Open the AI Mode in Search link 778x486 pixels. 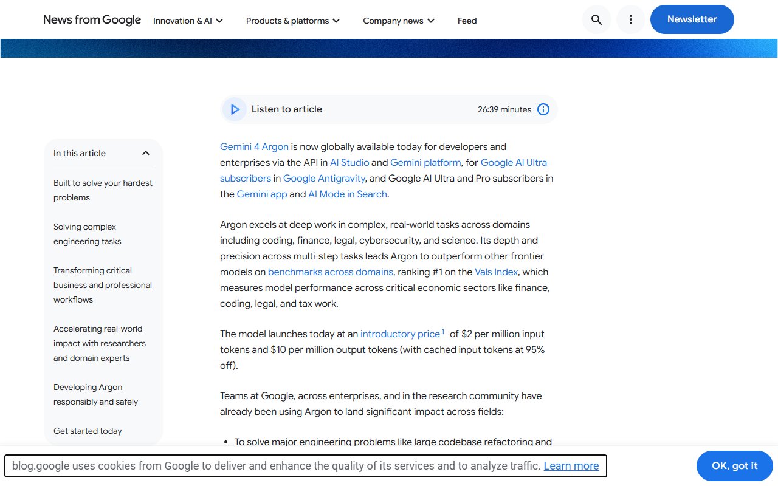pyautogui.click(x=348, y=194)
